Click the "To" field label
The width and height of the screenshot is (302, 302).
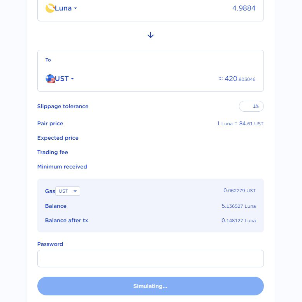[48, 60]
